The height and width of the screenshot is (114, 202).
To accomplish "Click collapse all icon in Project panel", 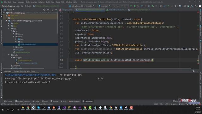I will click(x=48, y=10).
